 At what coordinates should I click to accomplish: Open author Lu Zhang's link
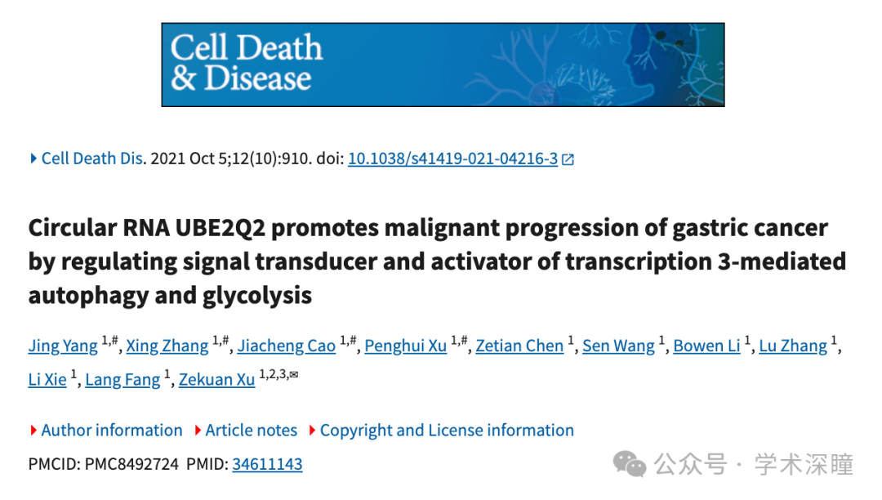point(793,346)
